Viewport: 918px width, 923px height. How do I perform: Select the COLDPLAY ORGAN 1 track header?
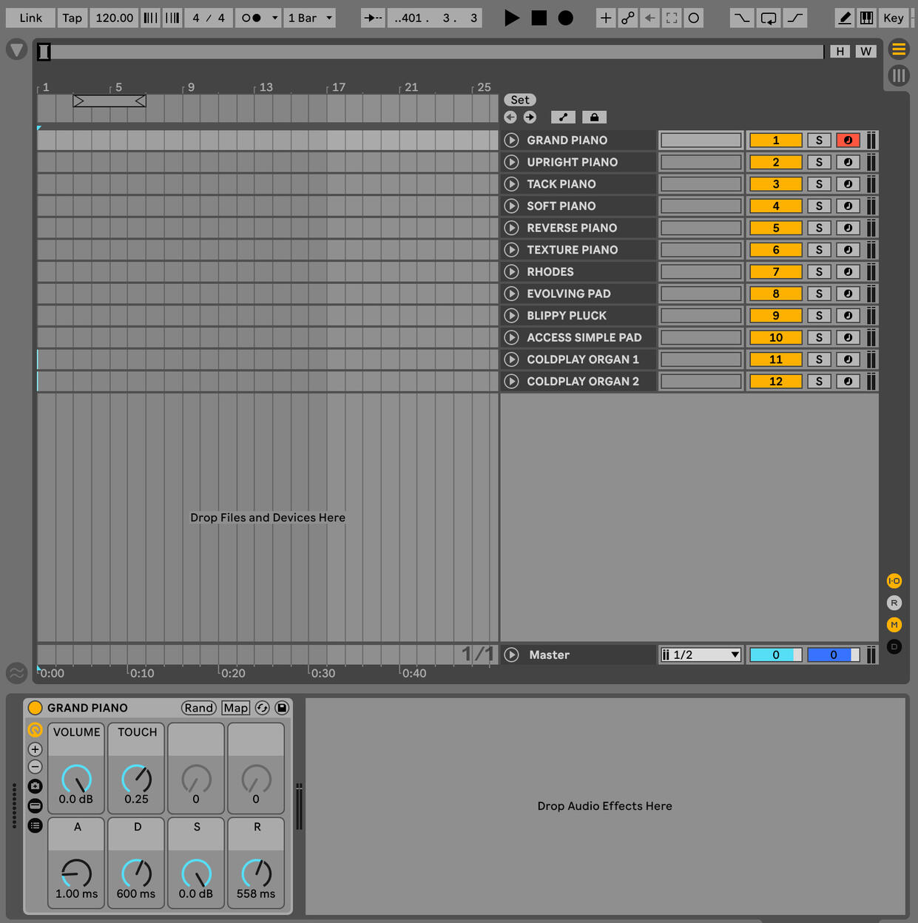(582, 359)
